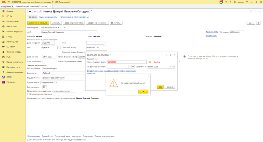Open the Еще menu button
Viewport: 263px width, 142px height.
(x=251, y=23)
